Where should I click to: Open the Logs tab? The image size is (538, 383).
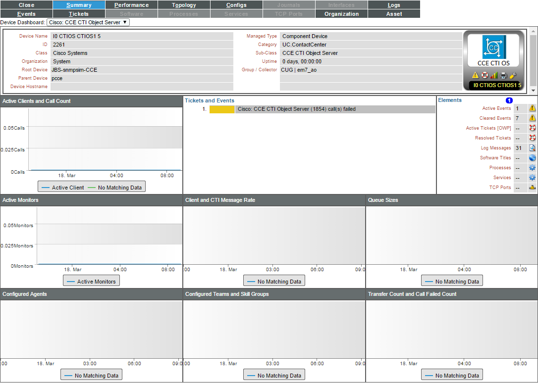point(394,5)
